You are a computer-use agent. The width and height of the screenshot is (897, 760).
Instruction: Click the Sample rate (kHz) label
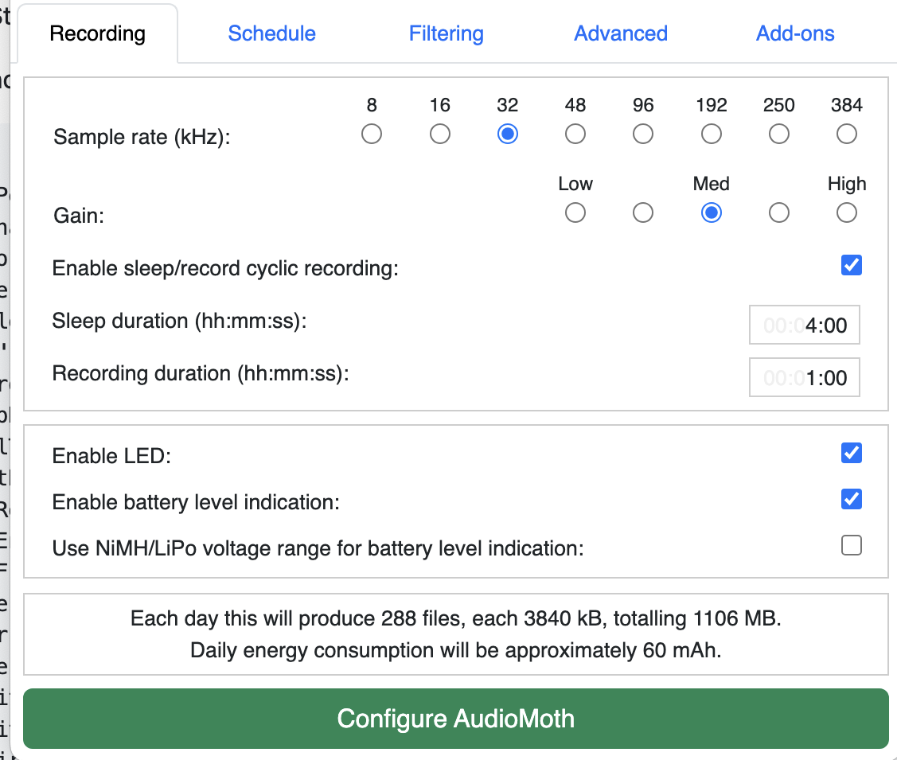[142, 137]
